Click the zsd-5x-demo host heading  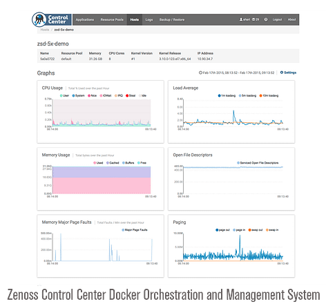53,44
